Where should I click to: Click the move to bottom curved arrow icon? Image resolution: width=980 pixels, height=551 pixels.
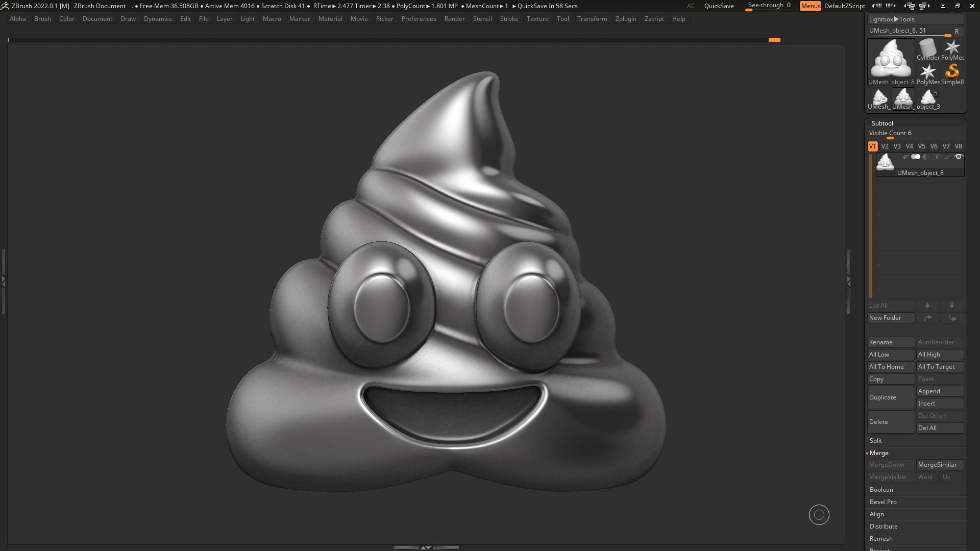952,318
